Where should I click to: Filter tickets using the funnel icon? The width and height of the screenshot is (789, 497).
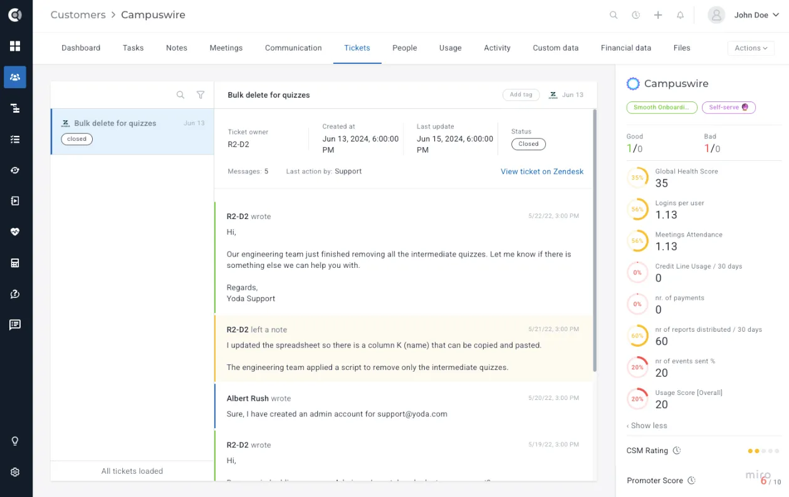(x=201, y=95)
